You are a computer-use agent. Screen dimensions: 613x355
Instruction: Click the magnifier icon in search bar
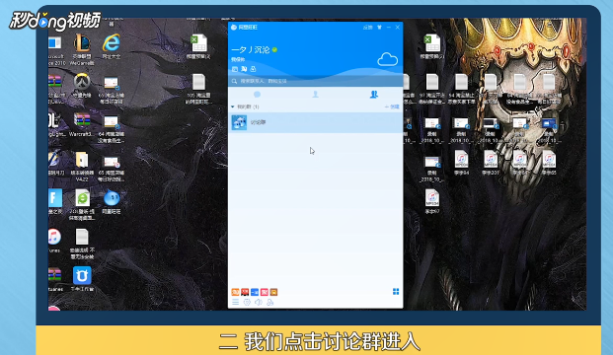234,81
